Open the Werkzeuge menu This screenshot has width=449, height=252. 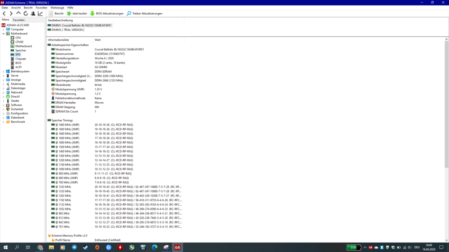[57, 8]
